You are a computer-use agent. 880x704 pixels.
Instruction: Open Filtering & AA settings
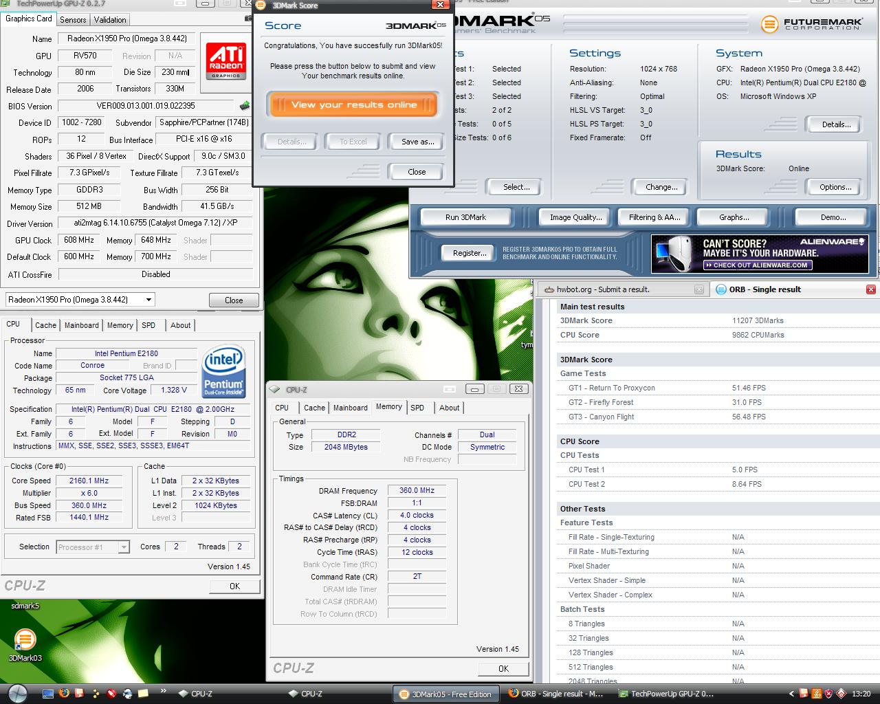(654, 217)
